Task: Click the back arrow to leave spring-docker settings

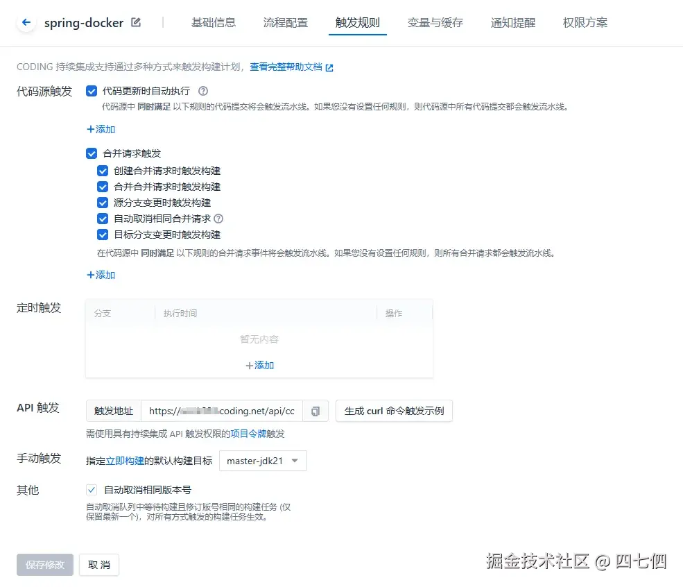Action: [x=26, y=22]
